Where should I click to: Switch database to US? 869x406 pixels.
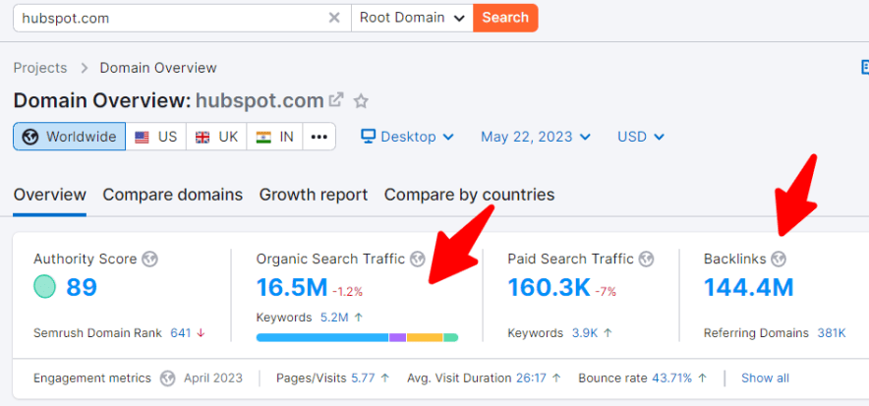155,137
